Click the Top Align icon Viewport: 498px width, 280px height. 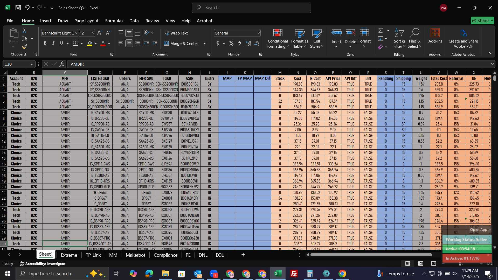pyautogui.click(x=121, y=33)
